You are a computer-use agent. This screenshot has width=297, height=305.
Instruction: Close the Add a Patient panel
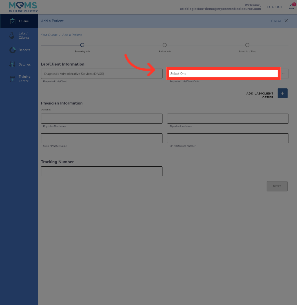point(280,21)
